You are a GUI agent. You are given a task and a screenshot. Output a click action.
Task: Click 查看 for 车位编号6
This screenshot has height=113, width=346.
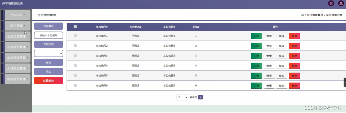pyautogui.click(x=269, y=86)
